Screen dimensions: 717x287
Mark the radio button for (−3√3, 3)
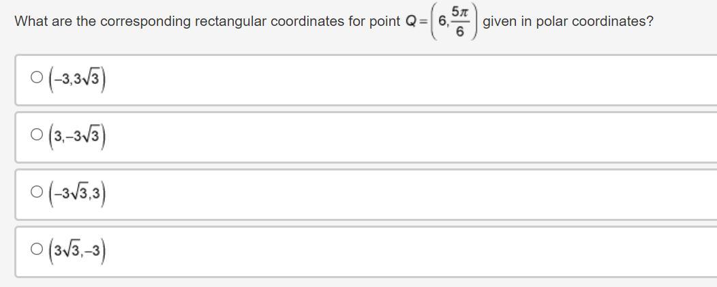coord(37,192)
